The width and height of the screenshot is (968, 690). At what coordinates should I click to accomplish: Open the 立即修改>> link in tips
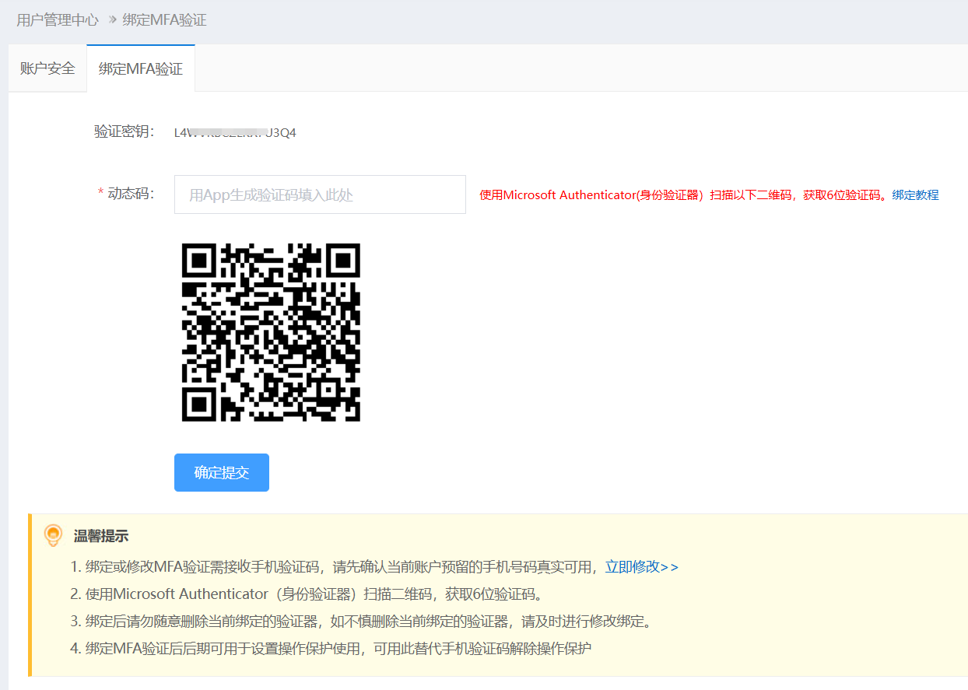click(641, 567)
